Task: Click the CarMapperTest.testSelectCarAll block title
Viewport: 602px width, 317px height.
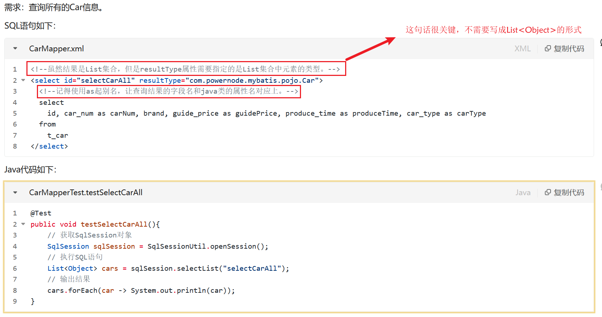Action: coord(86,193)
